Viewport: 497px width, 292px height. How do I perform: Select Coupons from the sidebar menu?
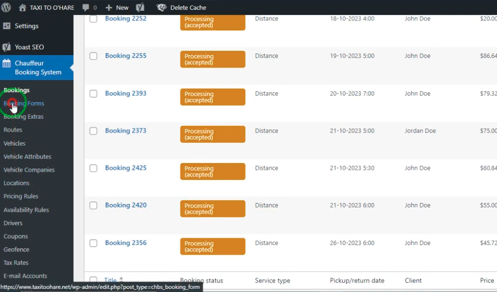(x=15, y=236)
